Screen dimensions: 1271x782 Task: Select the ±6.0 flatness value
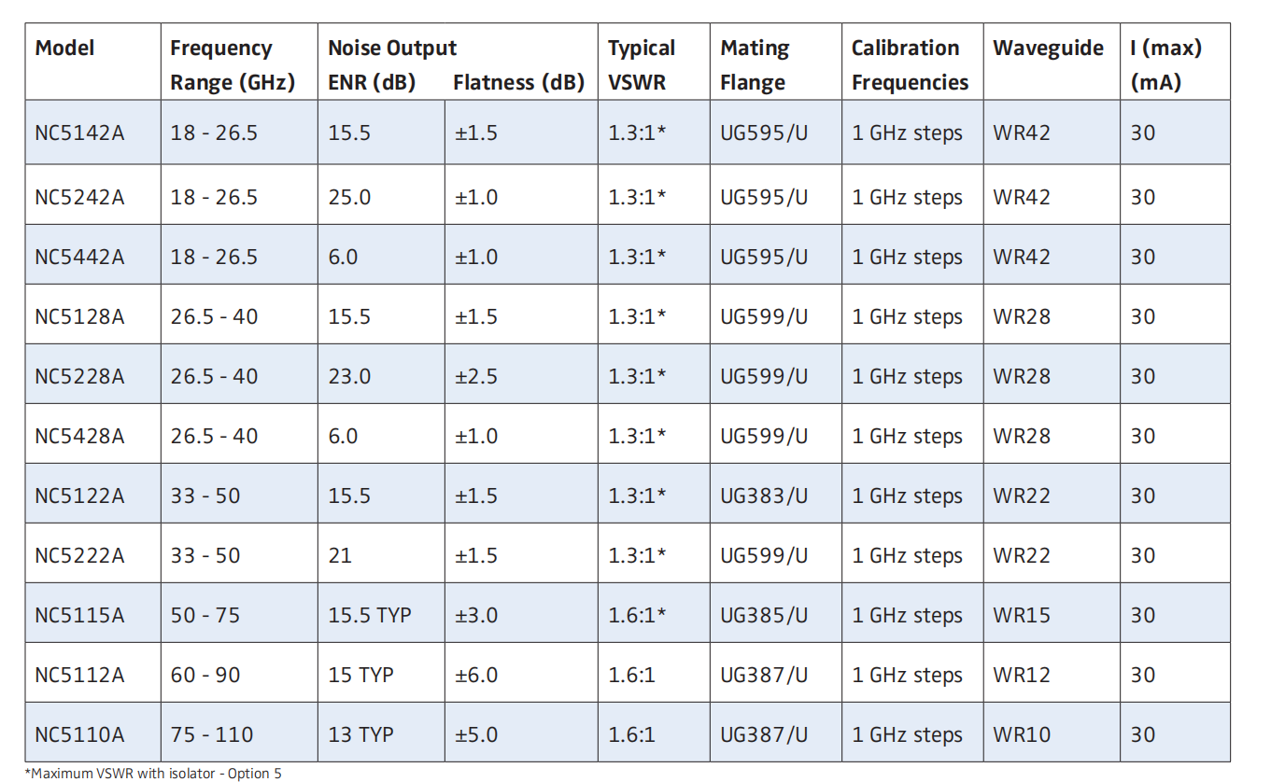click(x=476, y=675)
